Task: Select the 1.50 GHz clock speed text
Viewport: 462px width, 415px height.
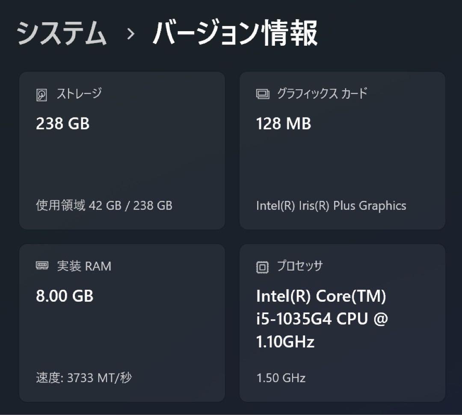Action: (x=280, y=377)
